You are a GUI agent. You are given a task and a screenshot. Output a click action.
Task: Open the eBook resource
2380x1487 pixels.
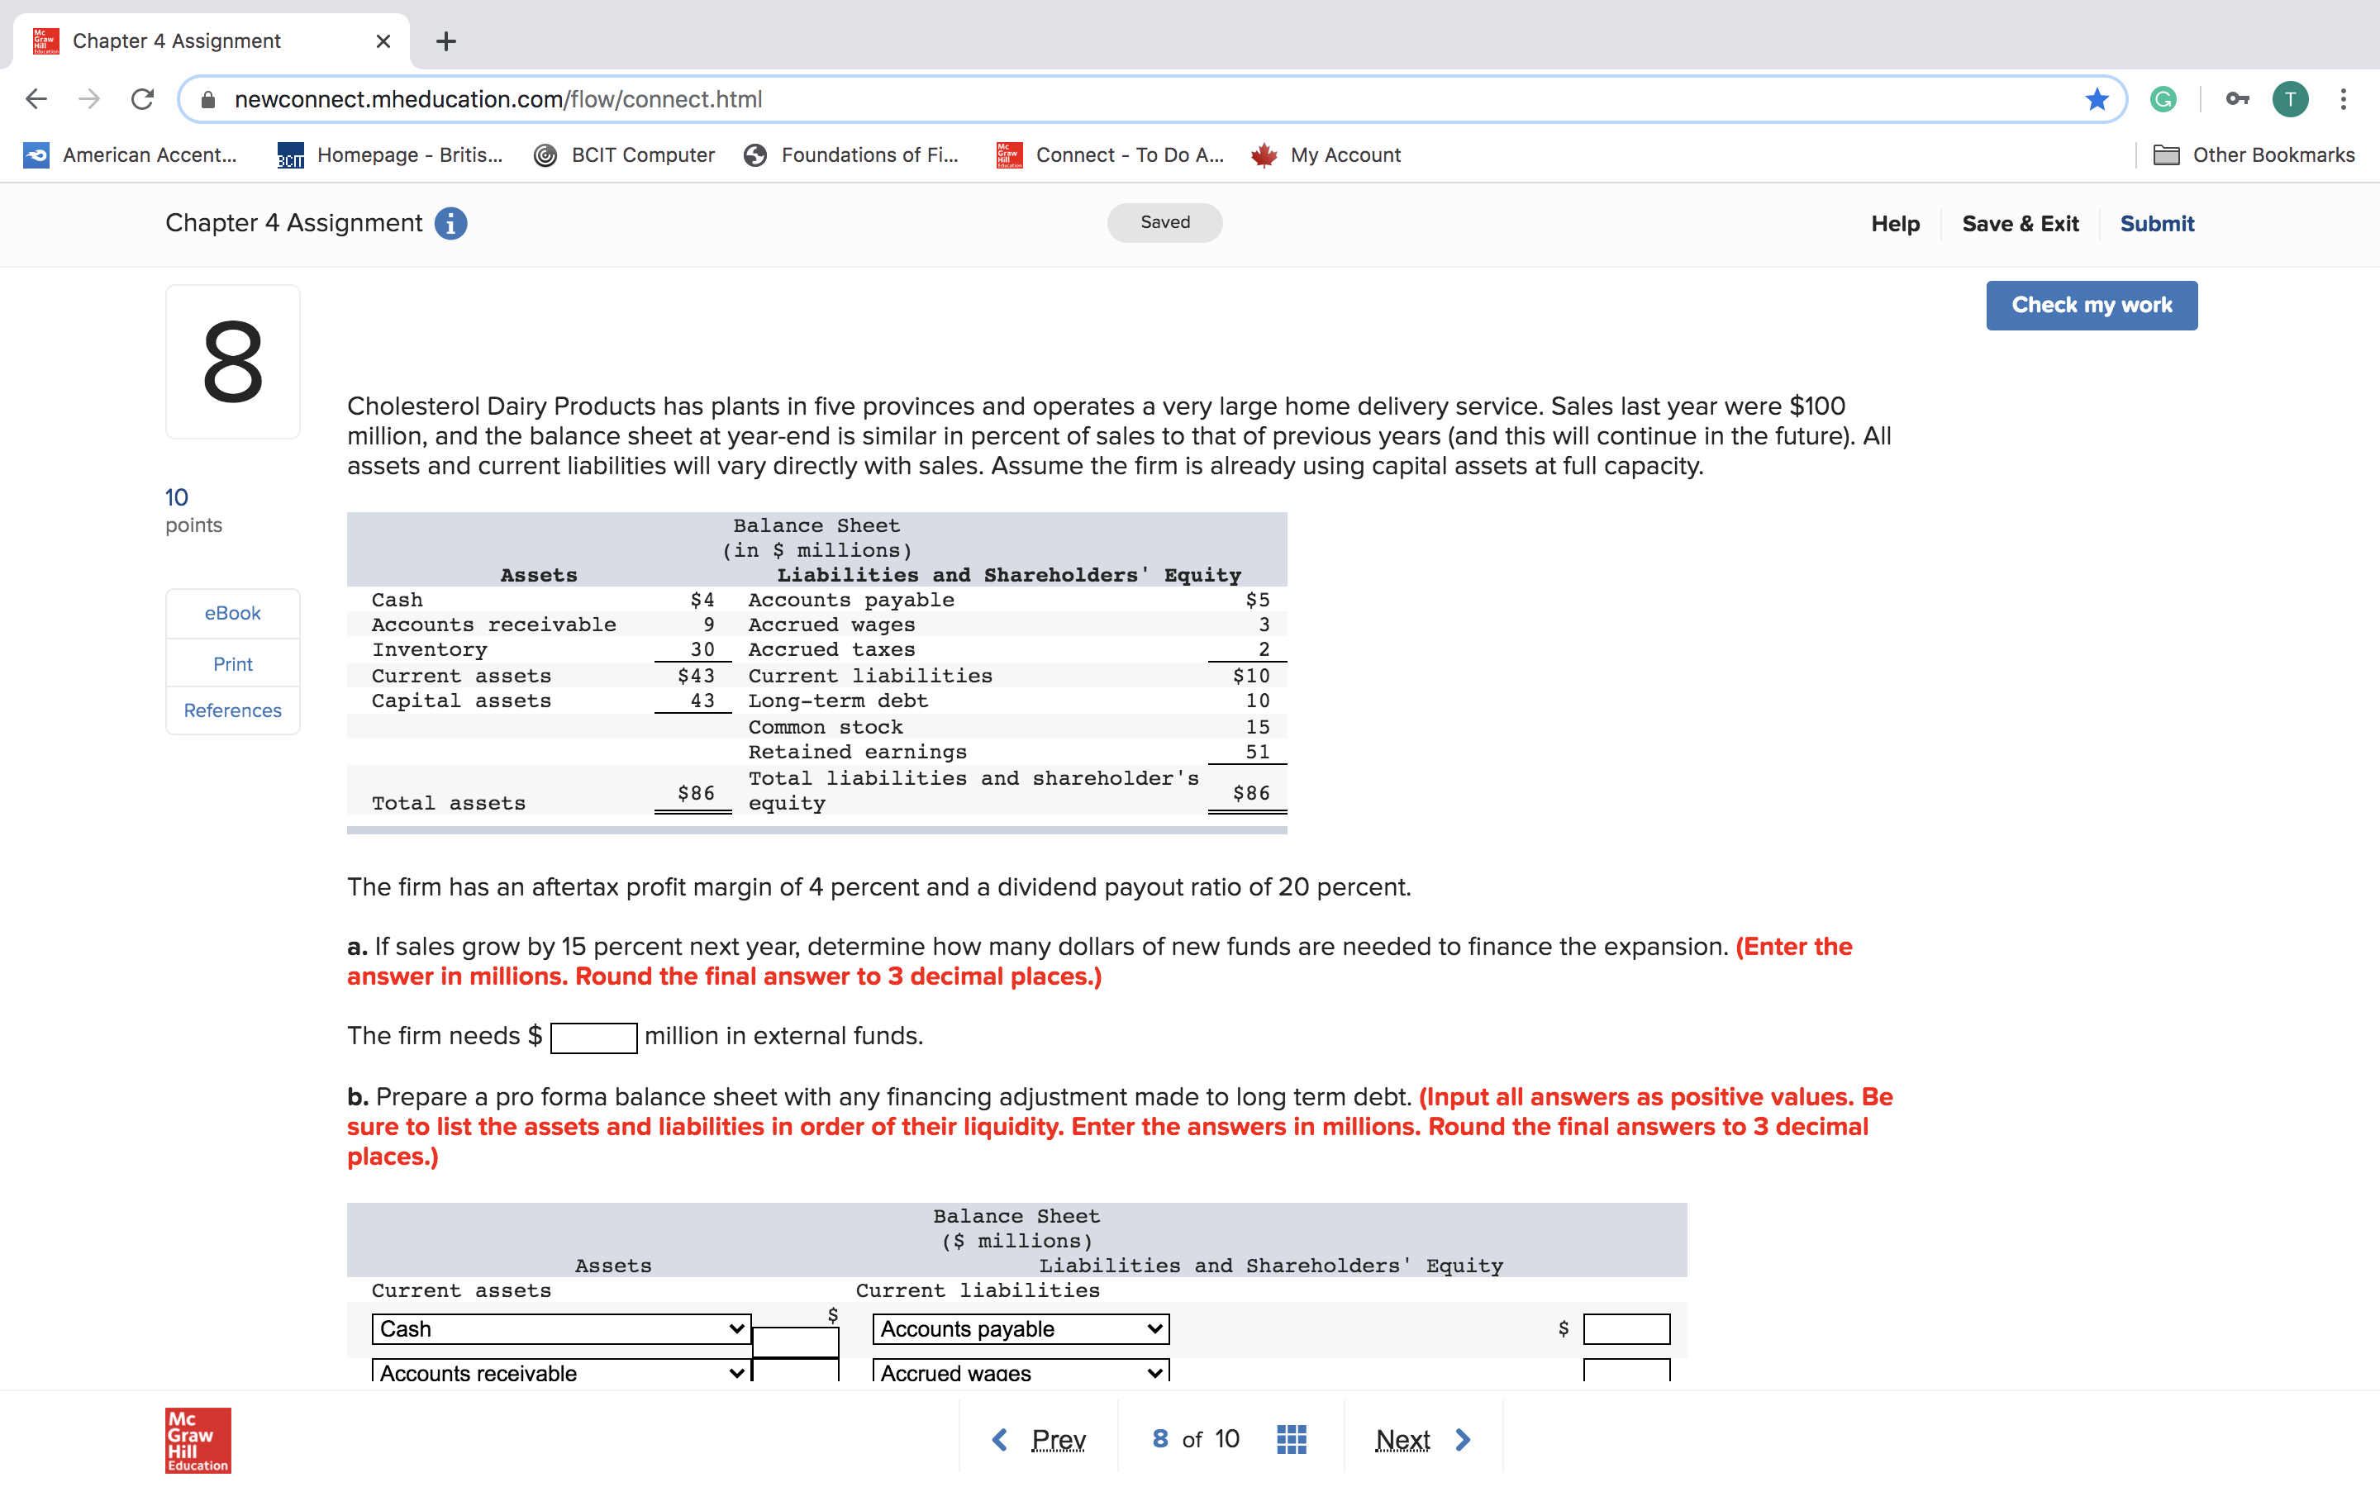click(x=232, y=613)
